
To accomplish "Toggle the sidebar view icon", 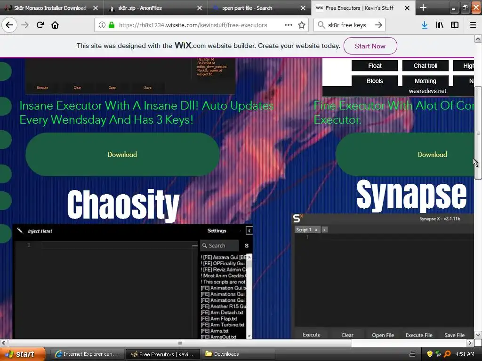I will pos(455,25).
